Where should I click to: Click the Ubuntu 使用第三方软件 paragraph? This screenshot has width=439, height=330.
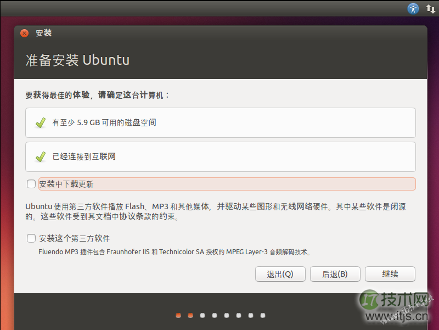[216, 211]
